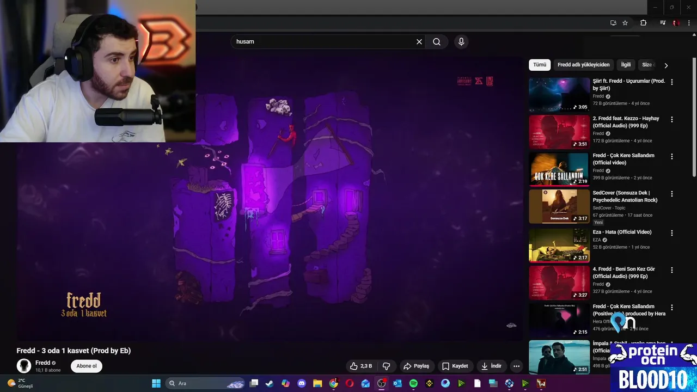
Task: Open browser profile avatar
Action: (676, 23)
